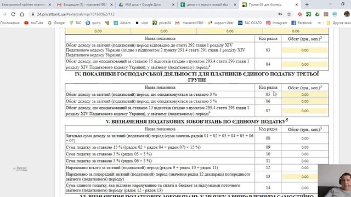Open Приложения apps shortcut
The image size is (351, 197).
(10, 23)
